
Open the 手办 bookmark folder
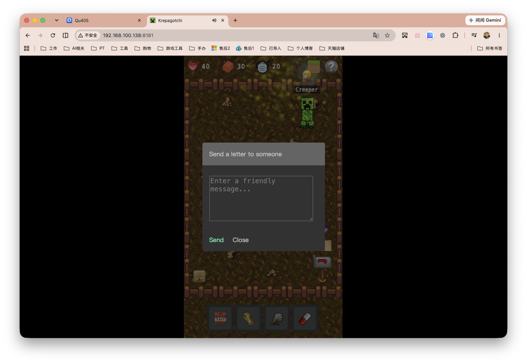(197, 48)
